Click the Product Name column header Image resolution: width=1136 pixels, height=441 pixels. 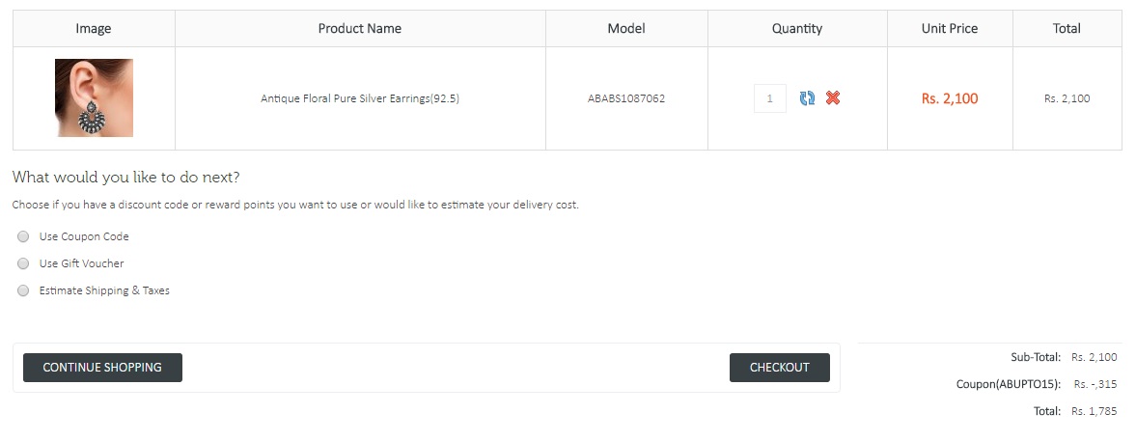click(360, 29)
